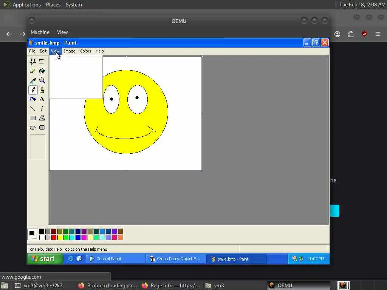Choose the Text tool

pos(42,99)
